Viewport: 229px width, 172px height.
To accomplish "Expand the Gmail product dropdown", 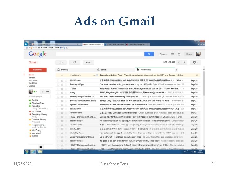I will (x=33, y=62).
